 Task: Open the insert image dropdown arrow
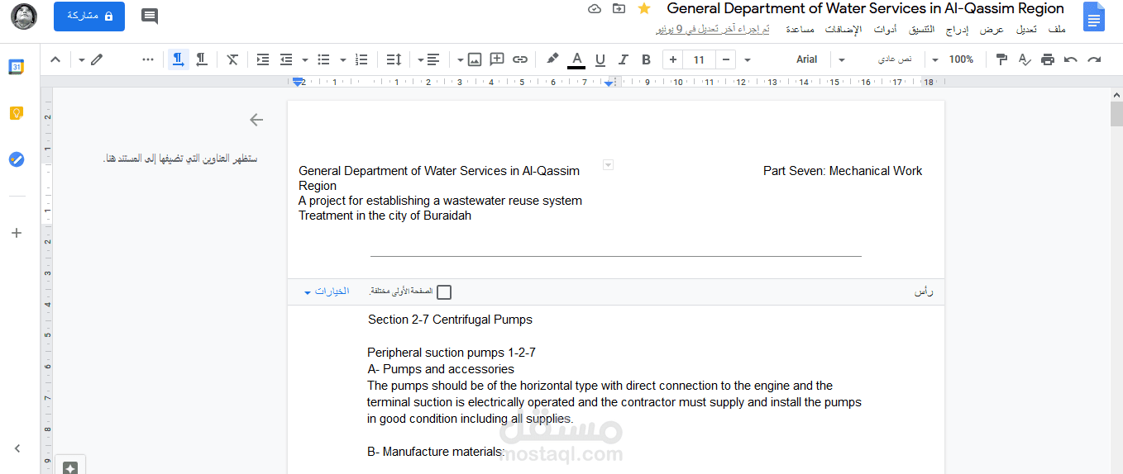pyautogui.click(x=460, y=59)
